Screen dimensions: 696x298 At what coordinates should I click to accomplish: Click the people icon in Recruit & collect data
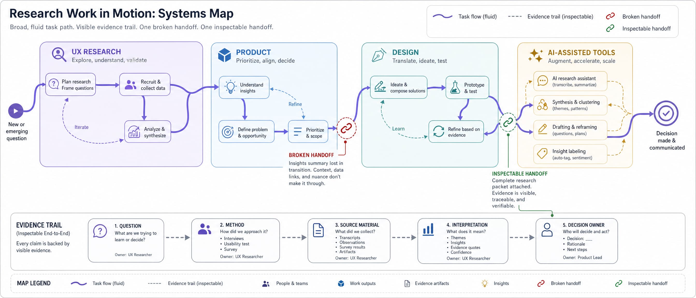[x=130, y=85]
